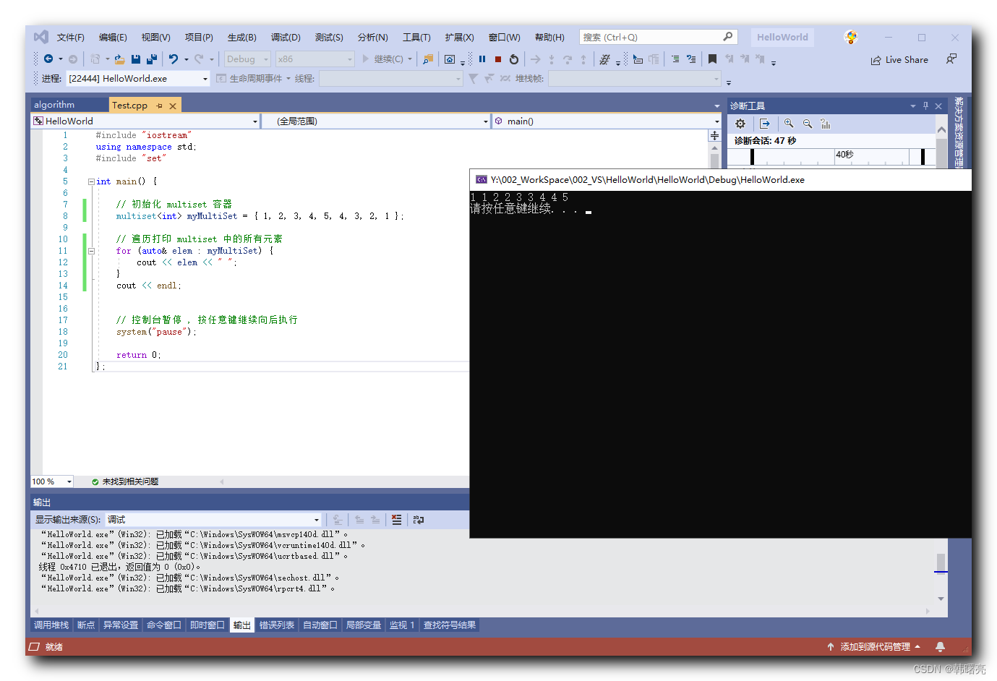Click the 继续(C) continue button
Viewport: 997px width, 681px height.
coord(382,59)
